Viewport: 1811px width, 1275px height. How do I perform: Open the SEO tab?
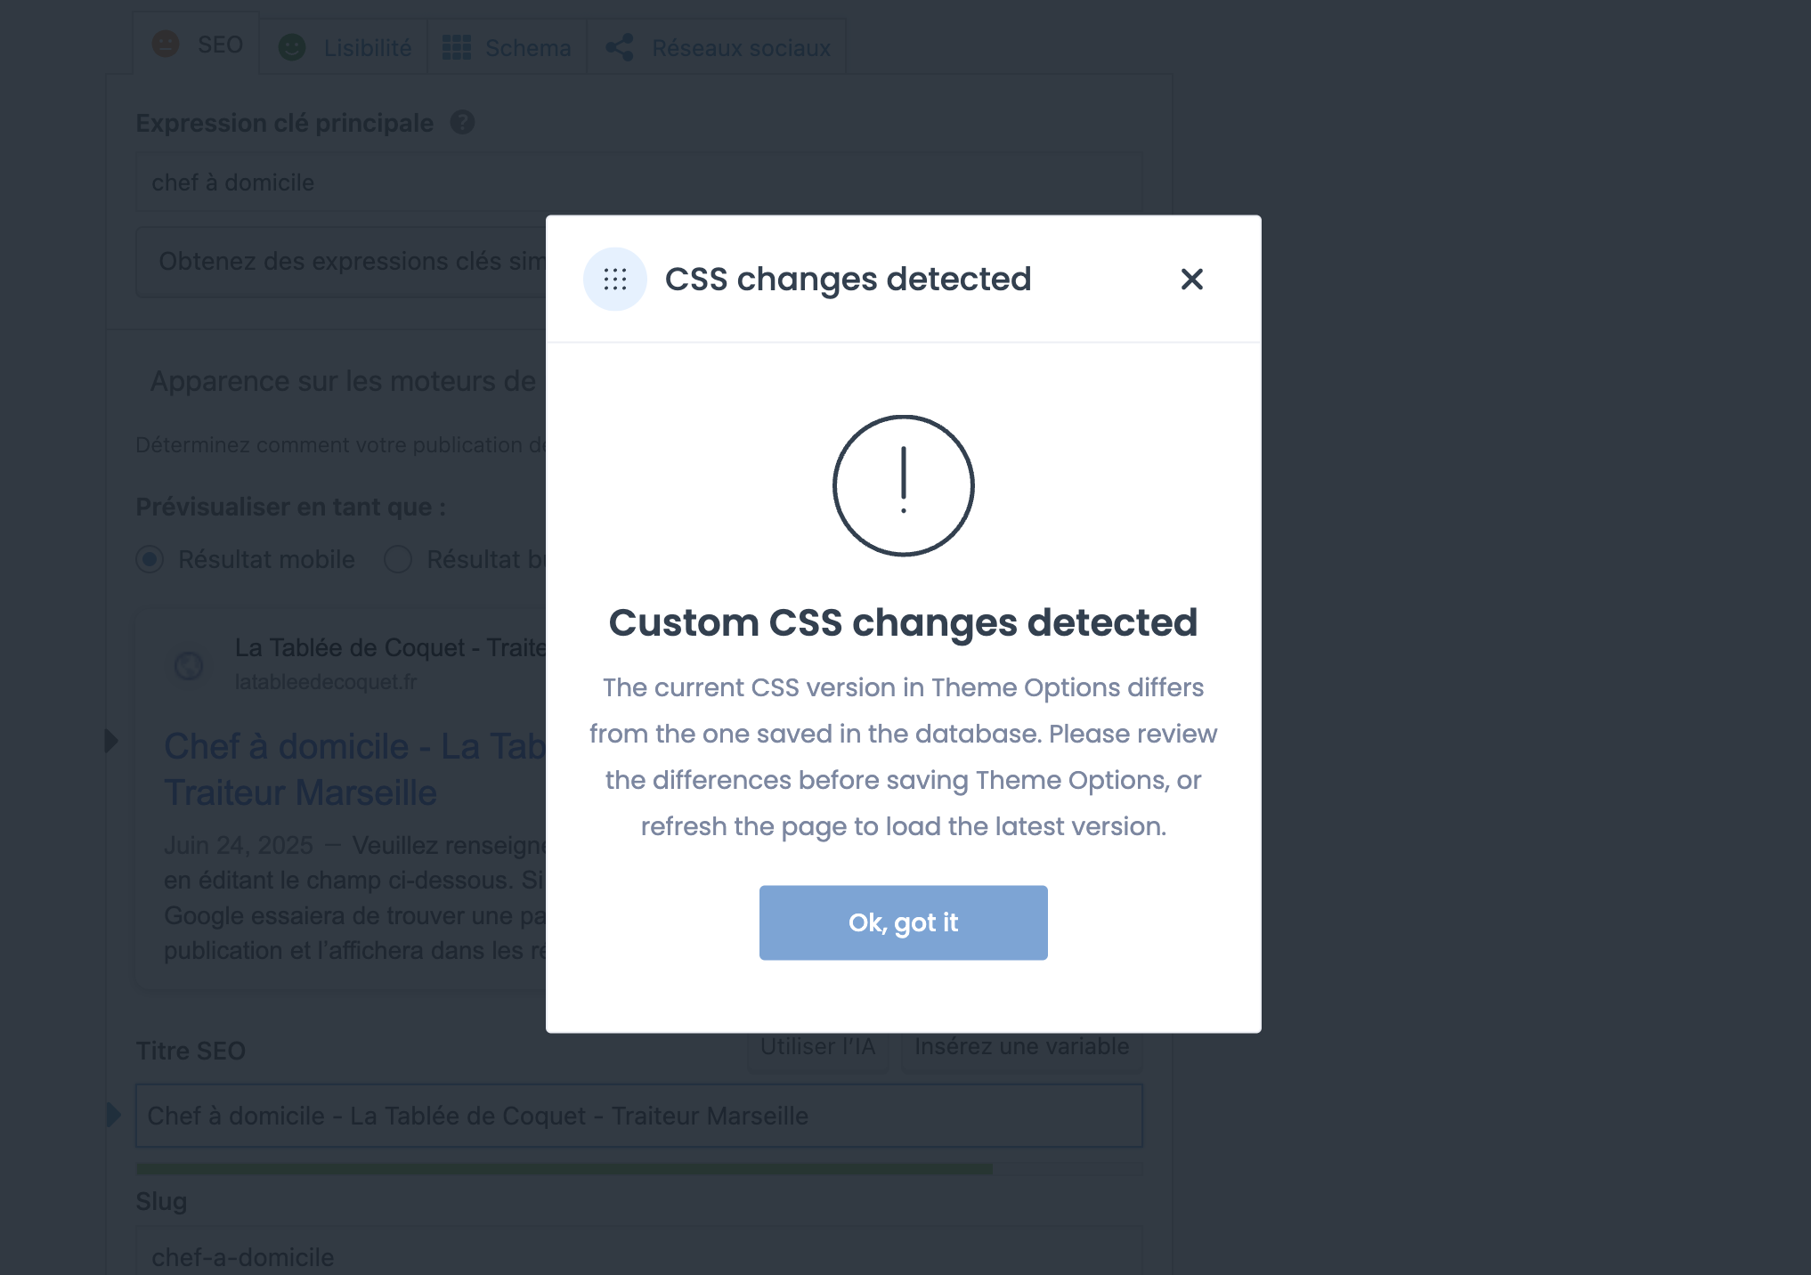point(197,44)
